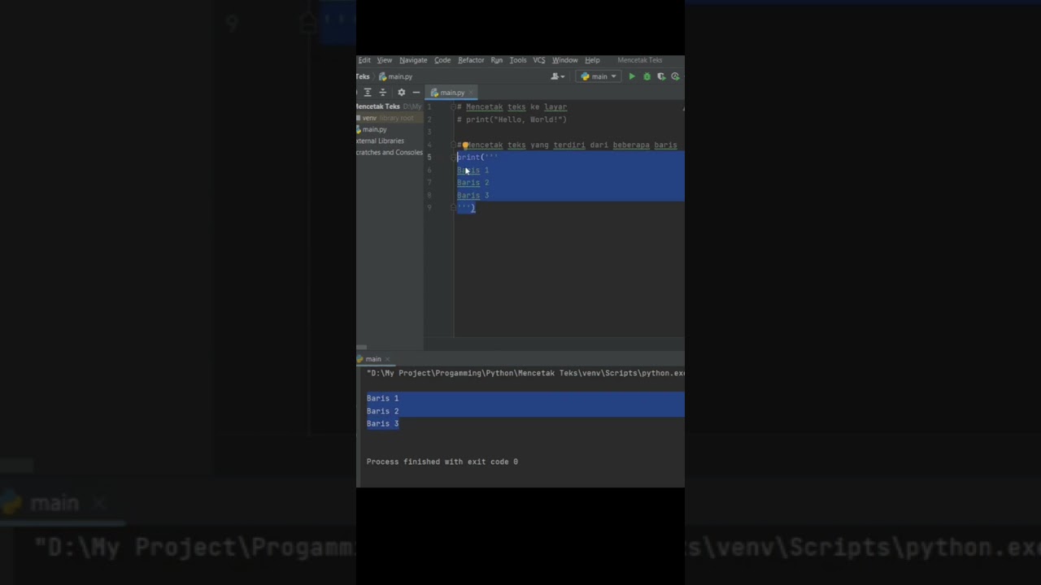The height and width of the screenshot is (585, 1041).
Task: Open Project panel gear settings
Action: 401,93
